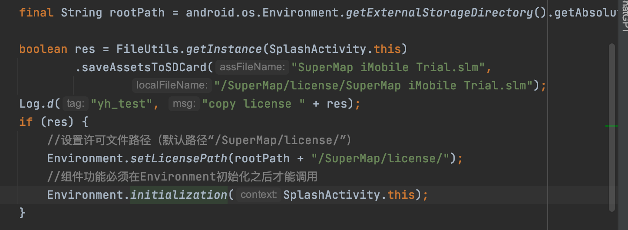Click the "copy license " string literal
Viewport: 628px width, 230px height.
click(254, 104)
